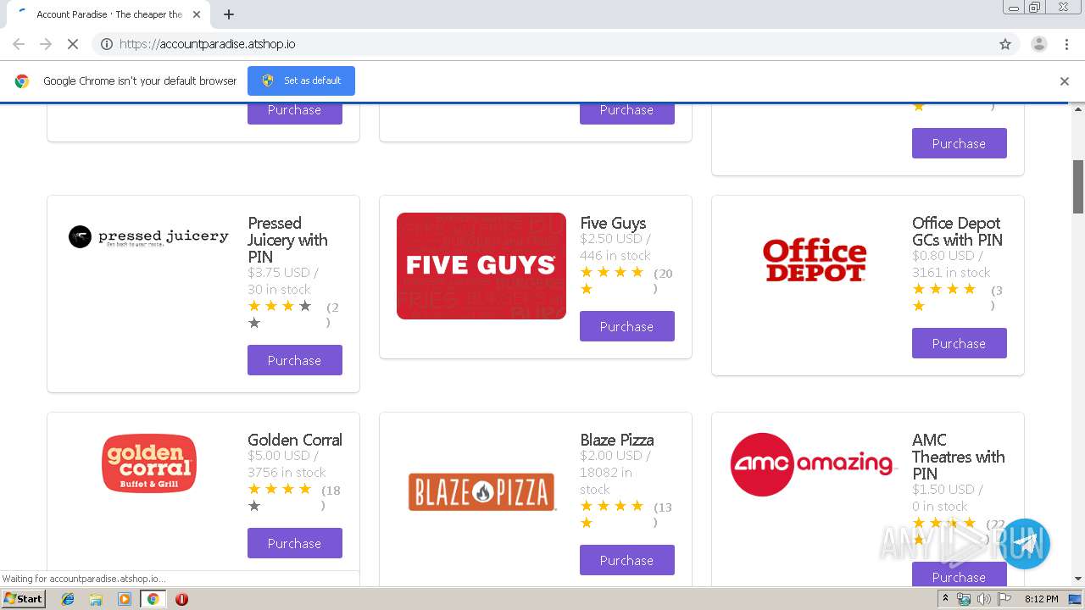The image size is (1085, 610).
Task: Open the AMC Theatres with PIN title
Action: (x=959, y=457)
